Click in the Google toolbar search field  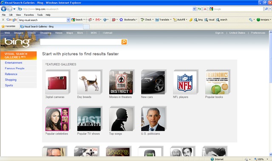point(42,20)
